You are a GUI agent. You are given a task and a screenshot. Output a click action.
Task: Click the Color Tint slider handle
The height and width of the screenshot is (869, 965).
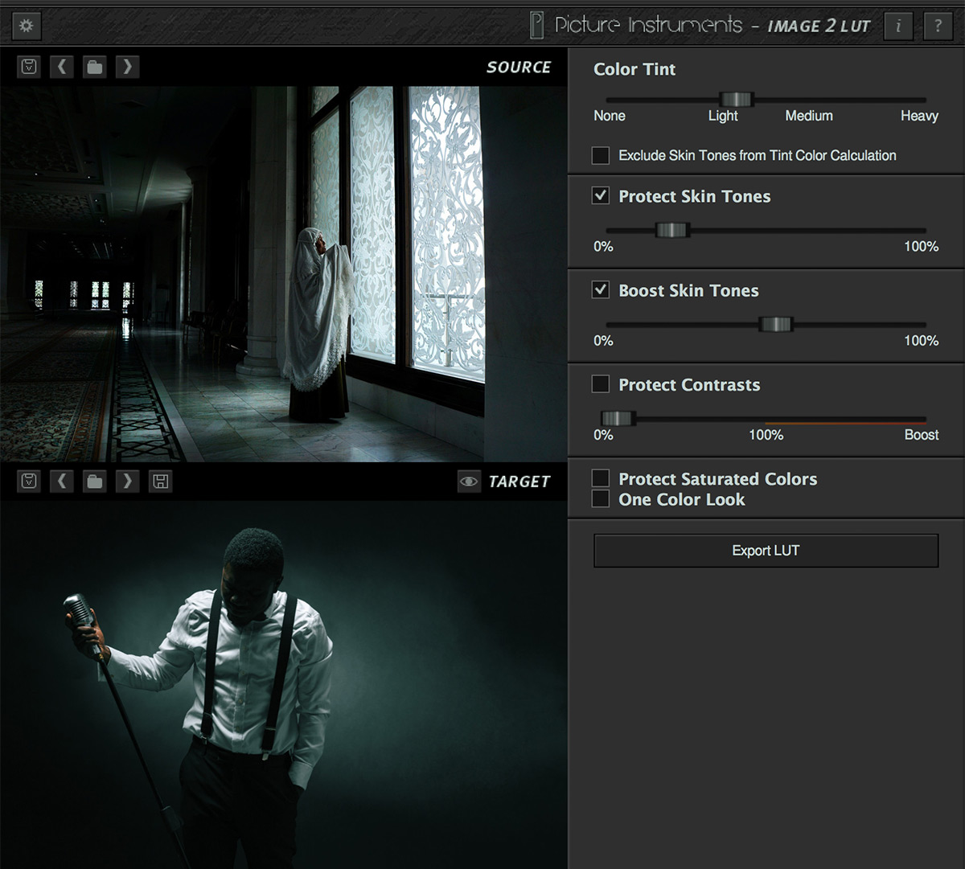point(737,99)
